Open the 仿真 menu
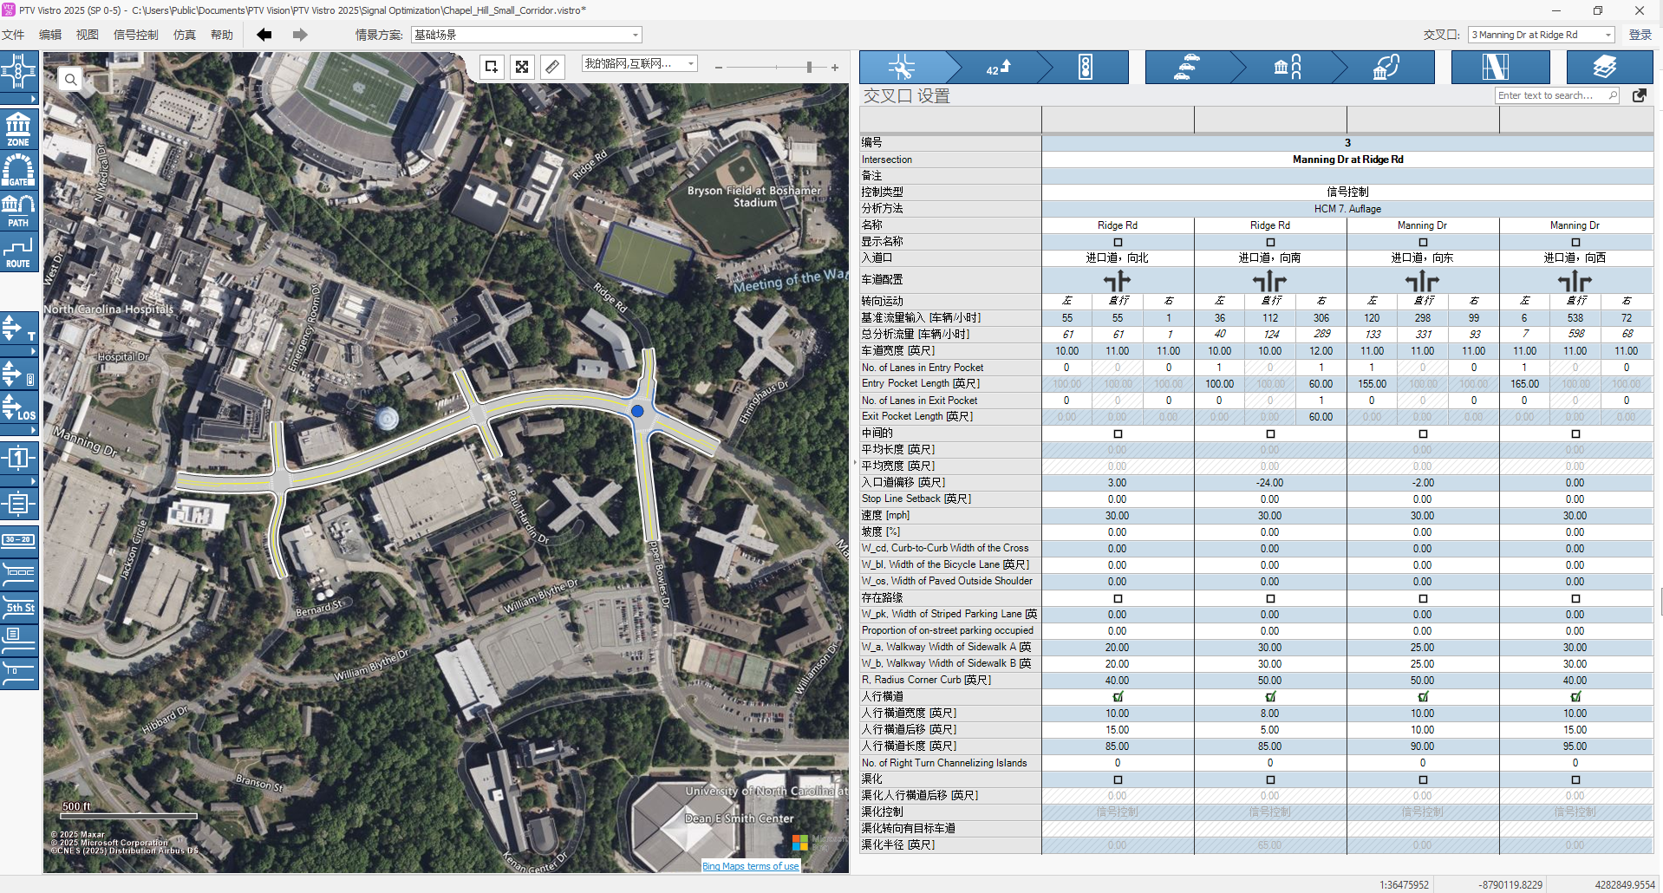1663x893 pixels. 185,35
